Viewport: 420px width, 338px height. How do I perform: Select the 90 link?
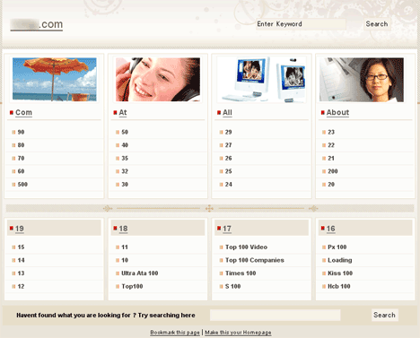pyautogui.click(x=21, y=132)
